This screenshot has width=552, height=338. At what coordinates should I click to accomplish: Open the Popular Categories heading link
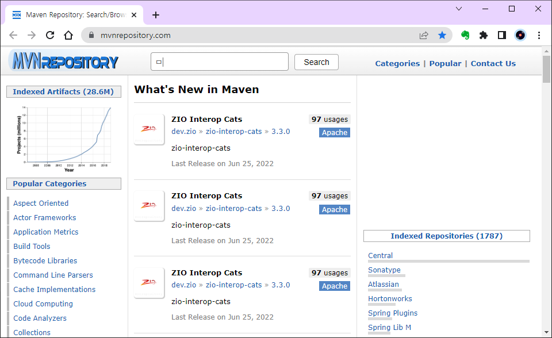(x=49, y=184)
